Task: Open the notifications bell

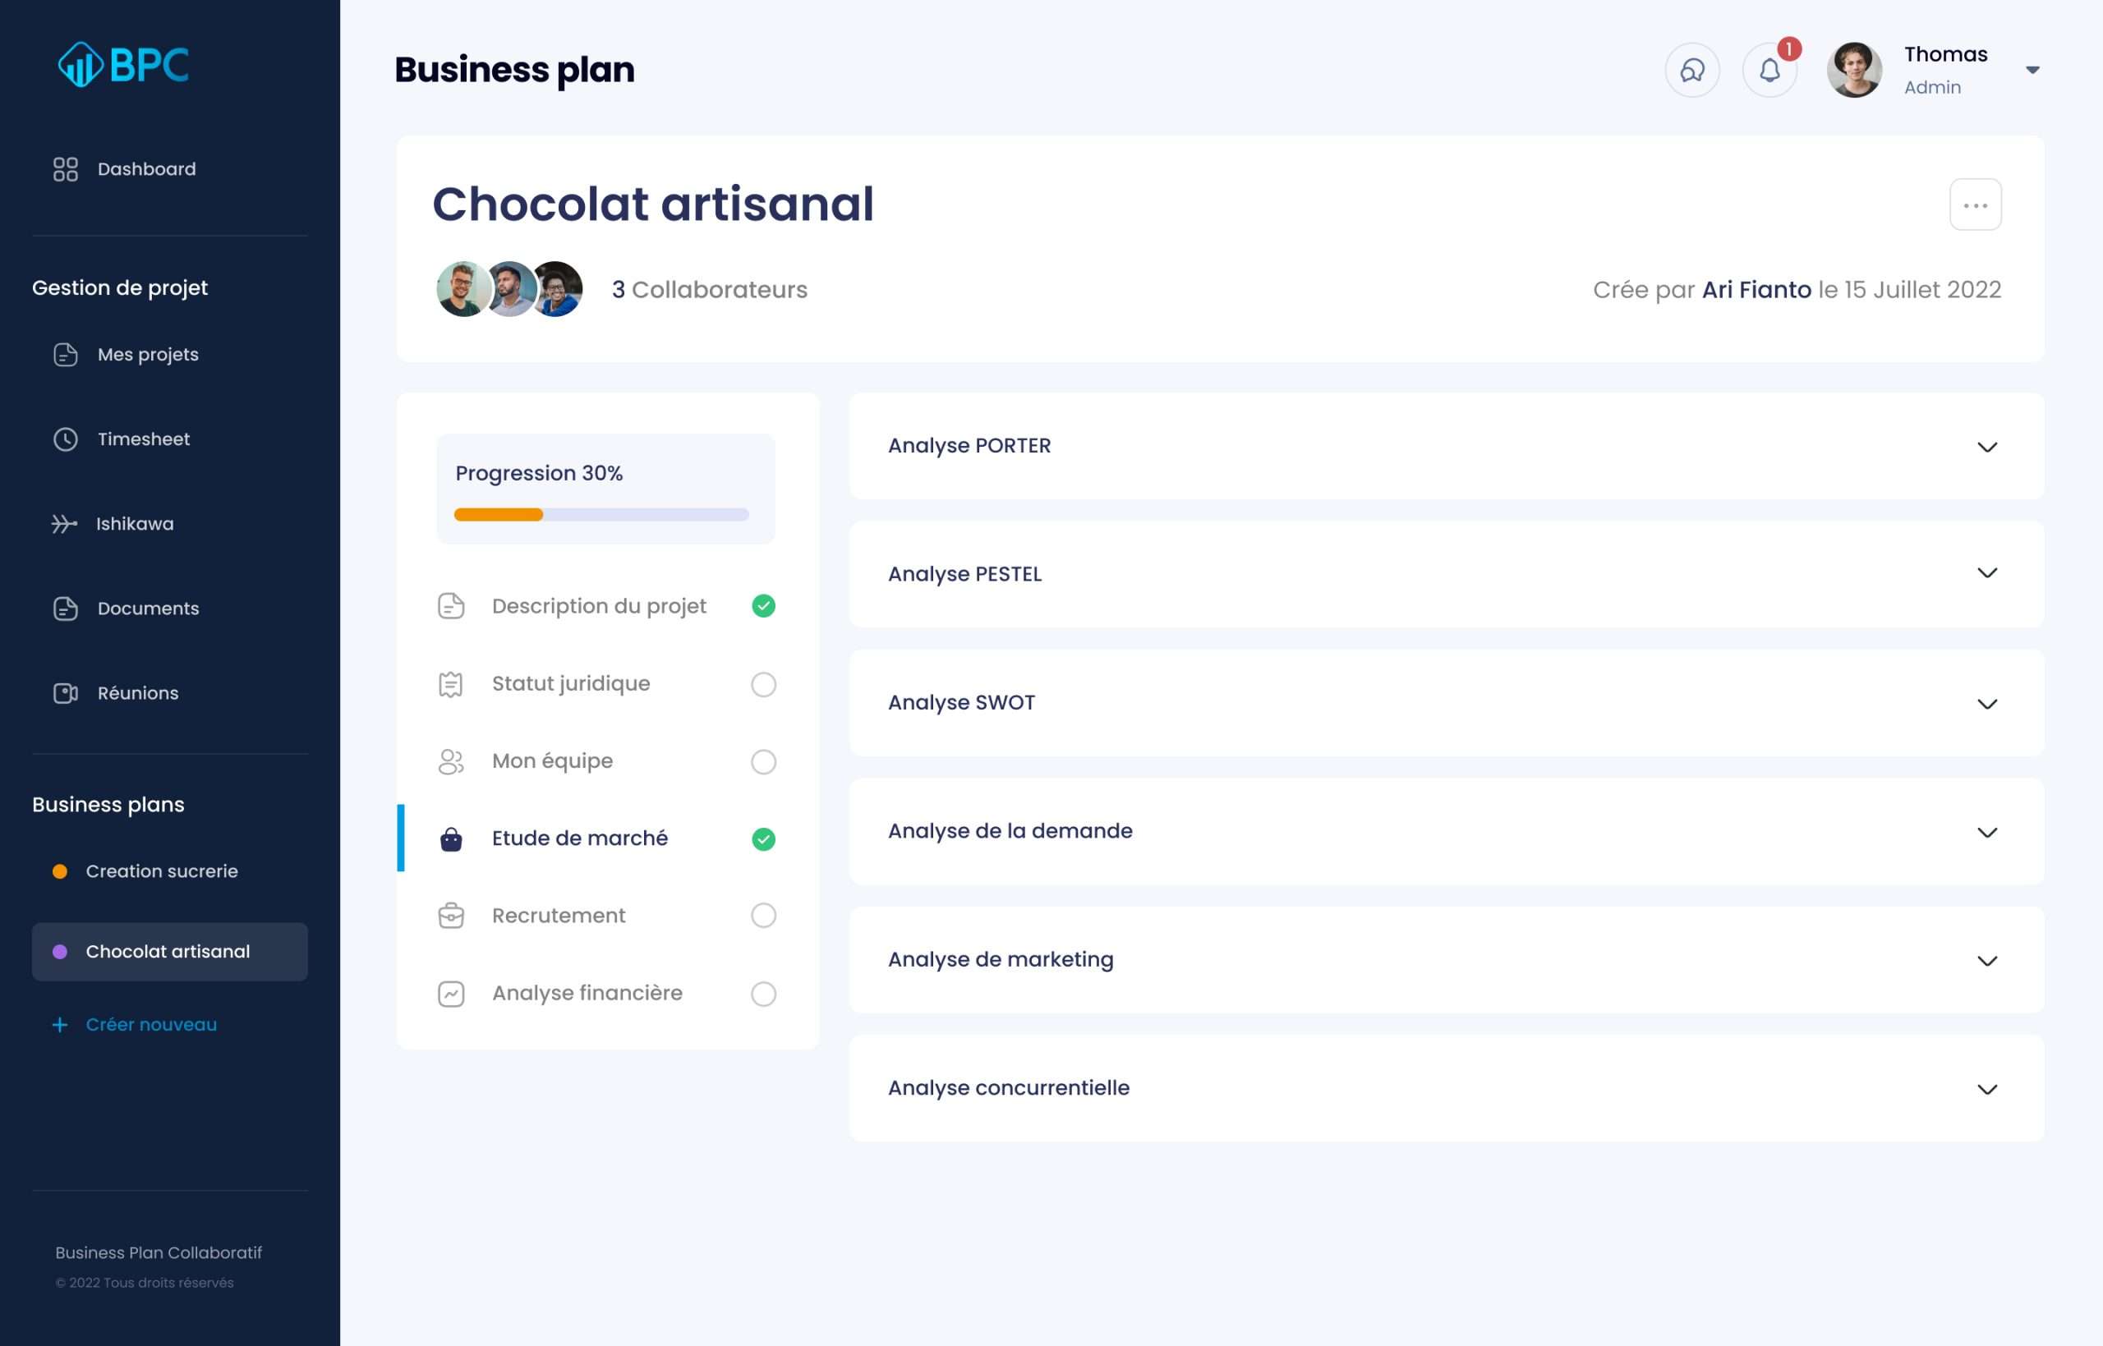Action: 1769,70
